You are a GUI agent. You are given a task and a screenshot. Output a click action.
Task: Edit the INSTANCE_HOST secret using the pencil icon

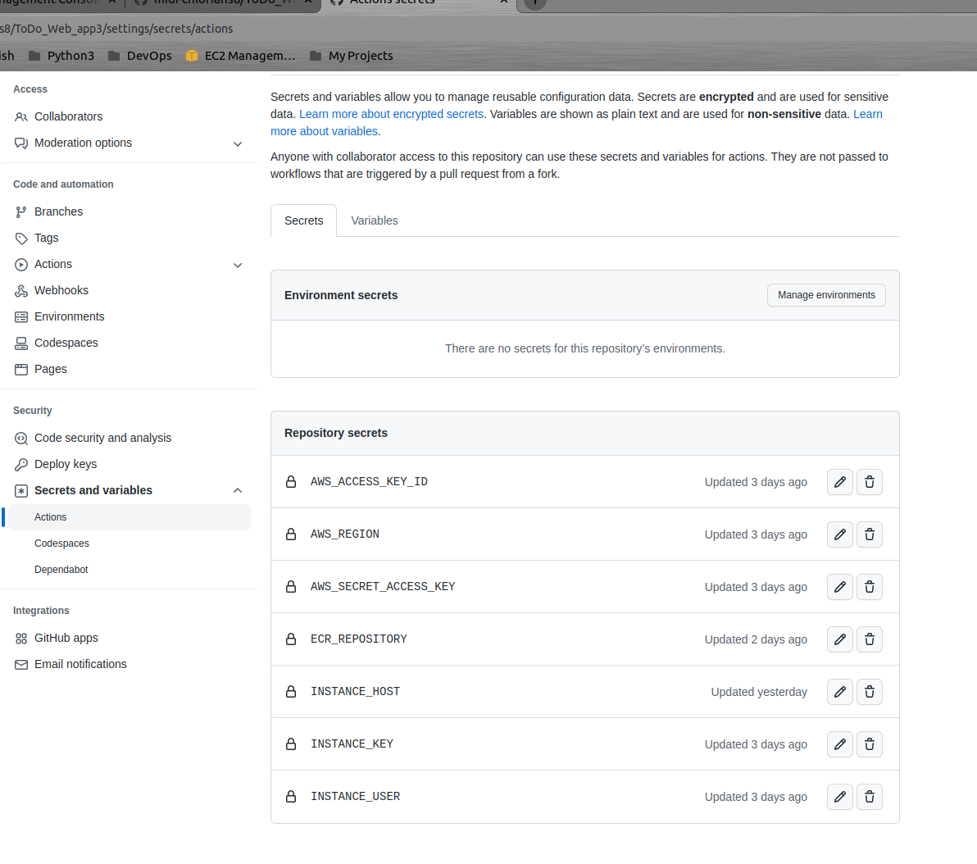[x=839, y=691]
